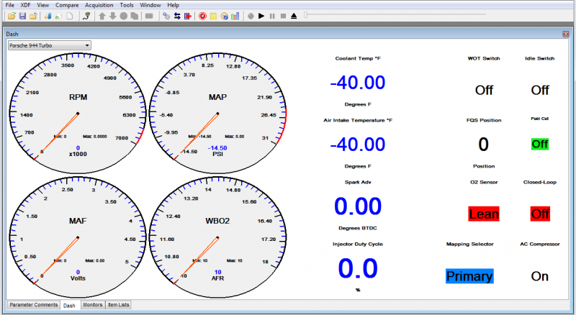Click the red Closed-Loop Off indicator
Image resolution: width=576 pixels, height=315 pixels.
(x=539, y=214)
